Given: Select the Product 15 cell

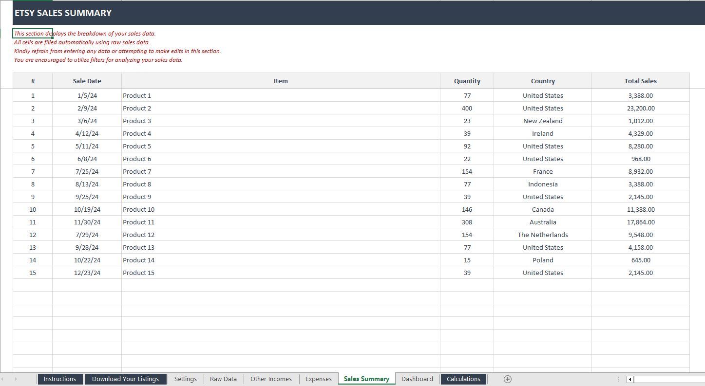Looking at the screenshot, I should click(x=281, y=273).
